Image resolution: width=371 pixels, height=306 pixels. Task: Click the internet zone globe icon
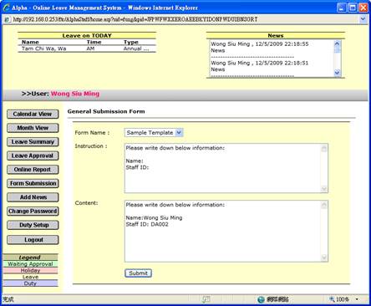coord(261,299)
